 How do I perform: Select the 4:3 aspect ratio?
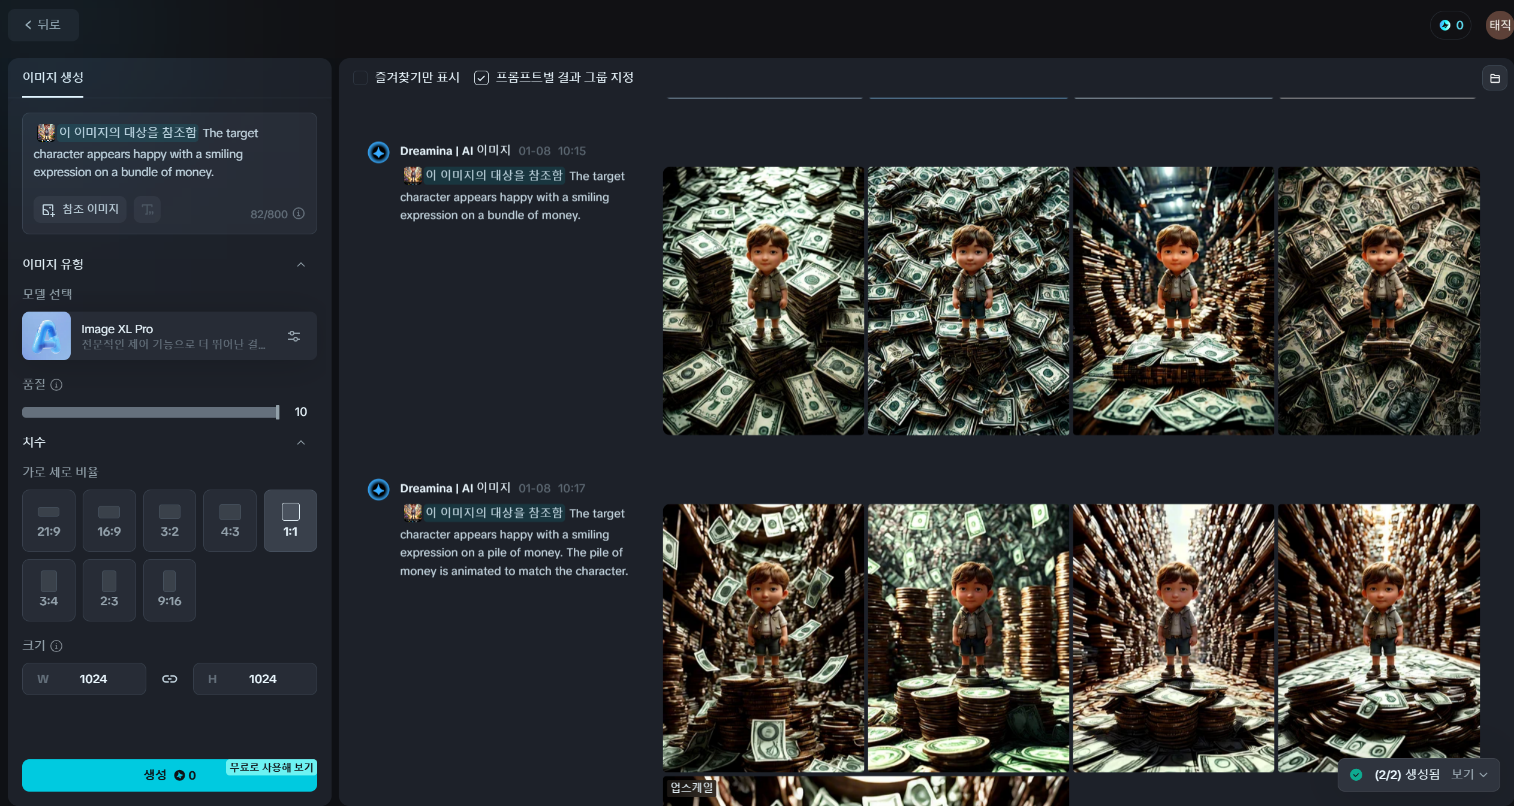[x=230, y=521]
